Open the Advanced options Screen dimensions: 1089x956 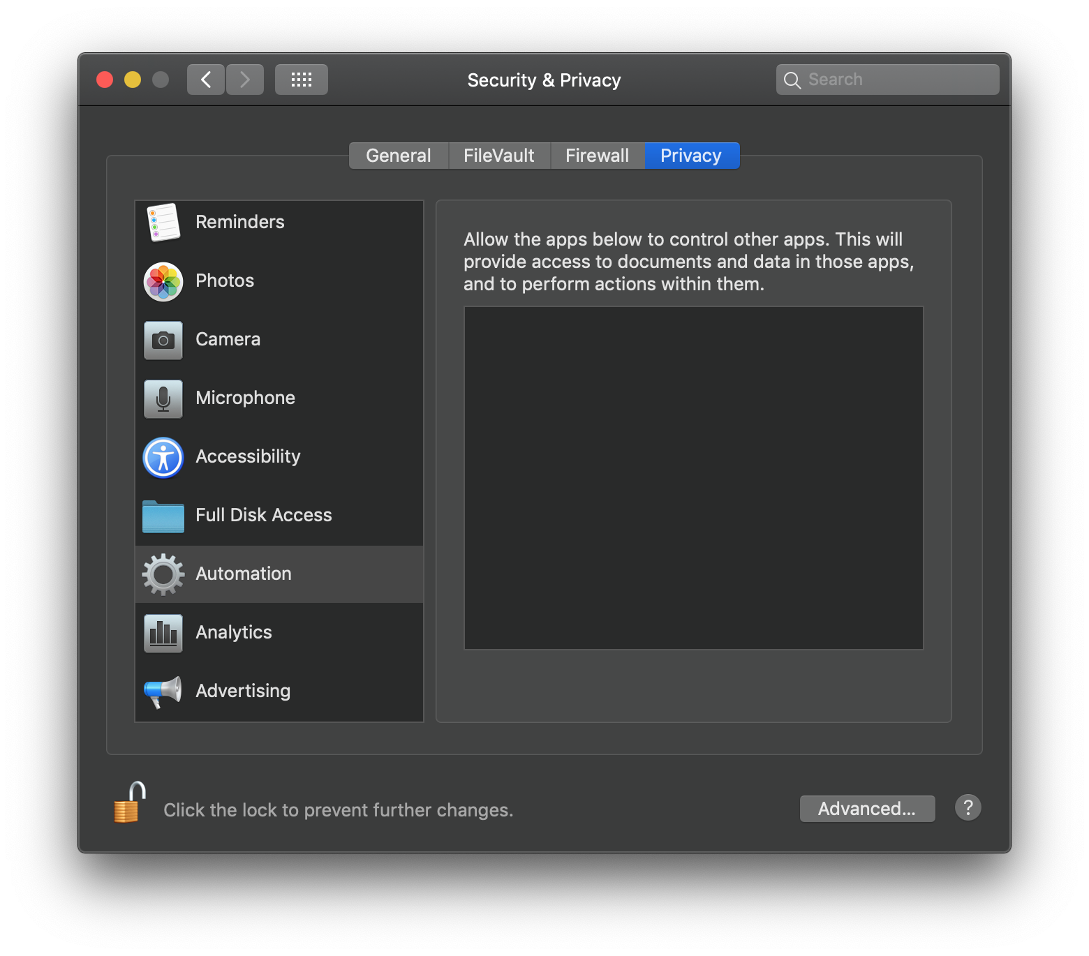(867, 808)
